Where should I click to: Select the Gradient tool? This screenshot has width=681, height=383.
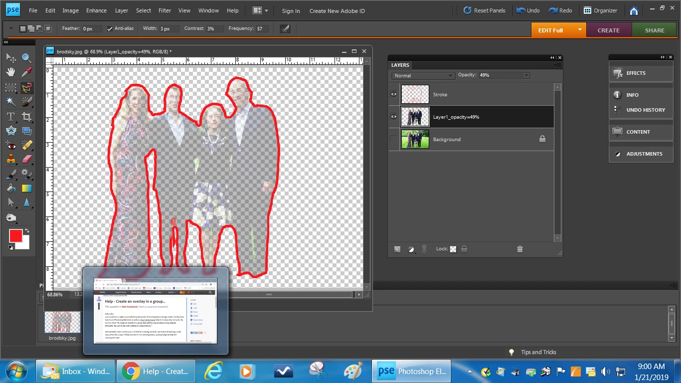click(26, 189)
